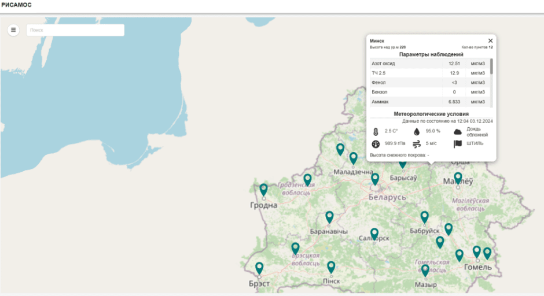Click the Азот оксид parameter row
544x296 pixels.
(x=429, y=64)
